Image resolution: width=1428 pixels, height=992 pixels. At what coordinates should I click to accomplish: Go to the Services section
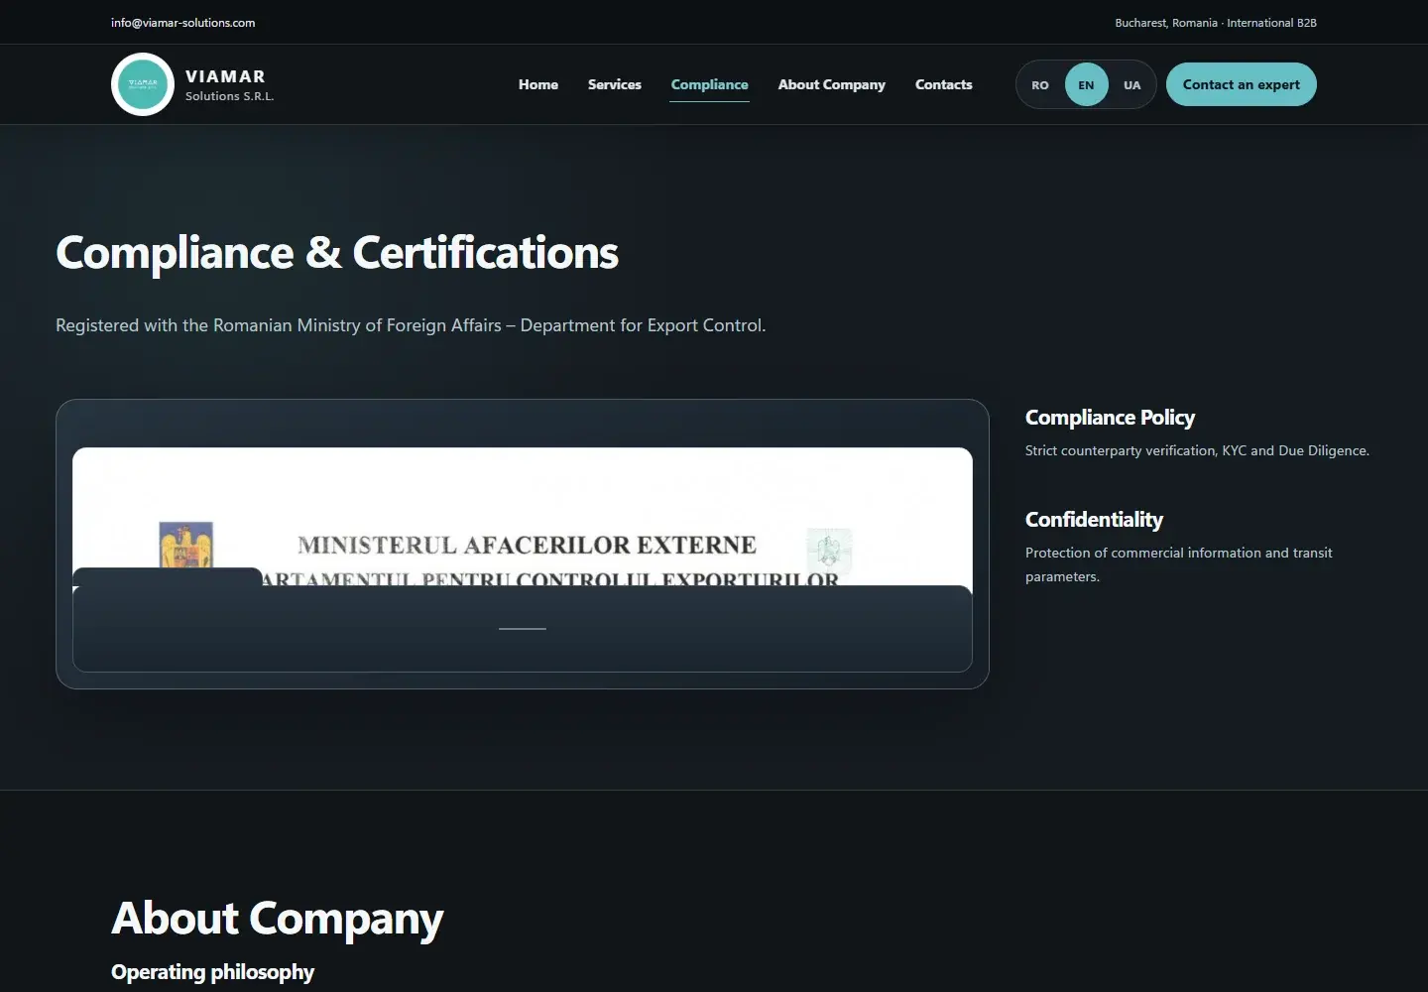click(x=615, y=84)
